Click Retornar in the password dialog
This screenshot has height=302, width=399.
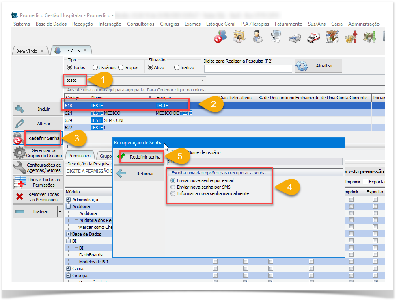(x=139, y=174)
